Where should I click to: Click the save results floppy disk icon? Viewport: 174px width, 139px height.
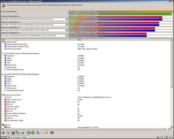[x=13, y=133]
